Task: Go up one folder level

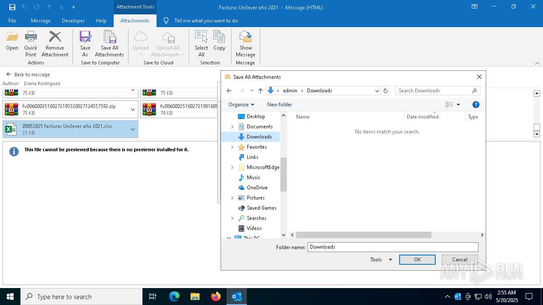Action: coord(260,91)
